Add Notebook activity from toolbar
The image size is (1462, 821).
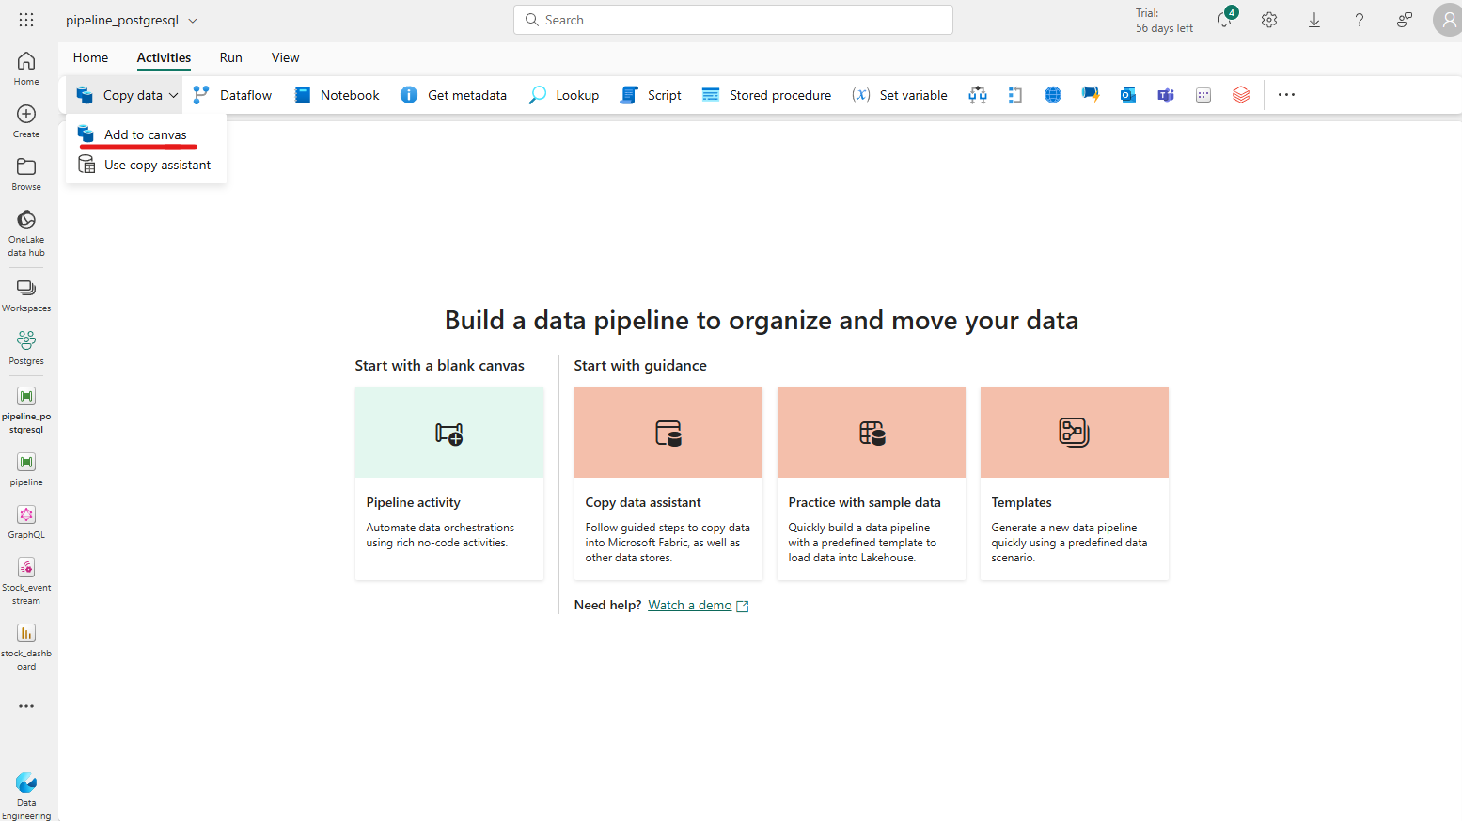pos(337,95)
